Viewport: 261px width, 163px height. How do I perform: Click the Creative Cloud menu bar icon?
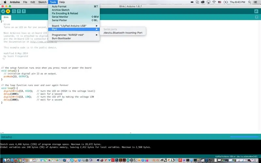[x=203, y=2]
